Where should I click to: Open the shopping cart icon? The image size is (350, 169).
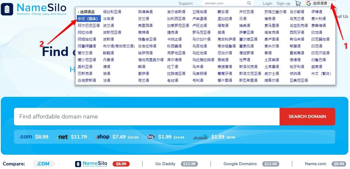(x=298, y=3)
